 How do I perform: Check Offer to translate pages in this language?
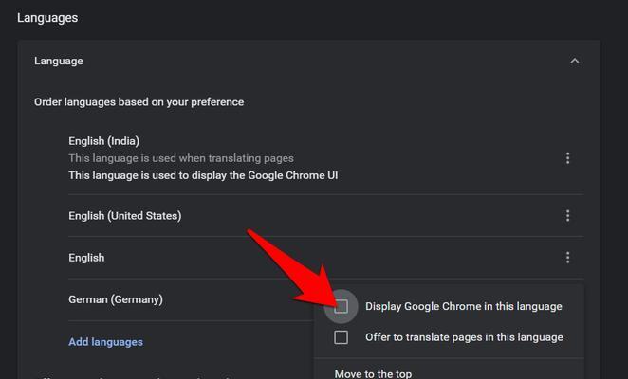pyautogui.click(x=341, y=337)
